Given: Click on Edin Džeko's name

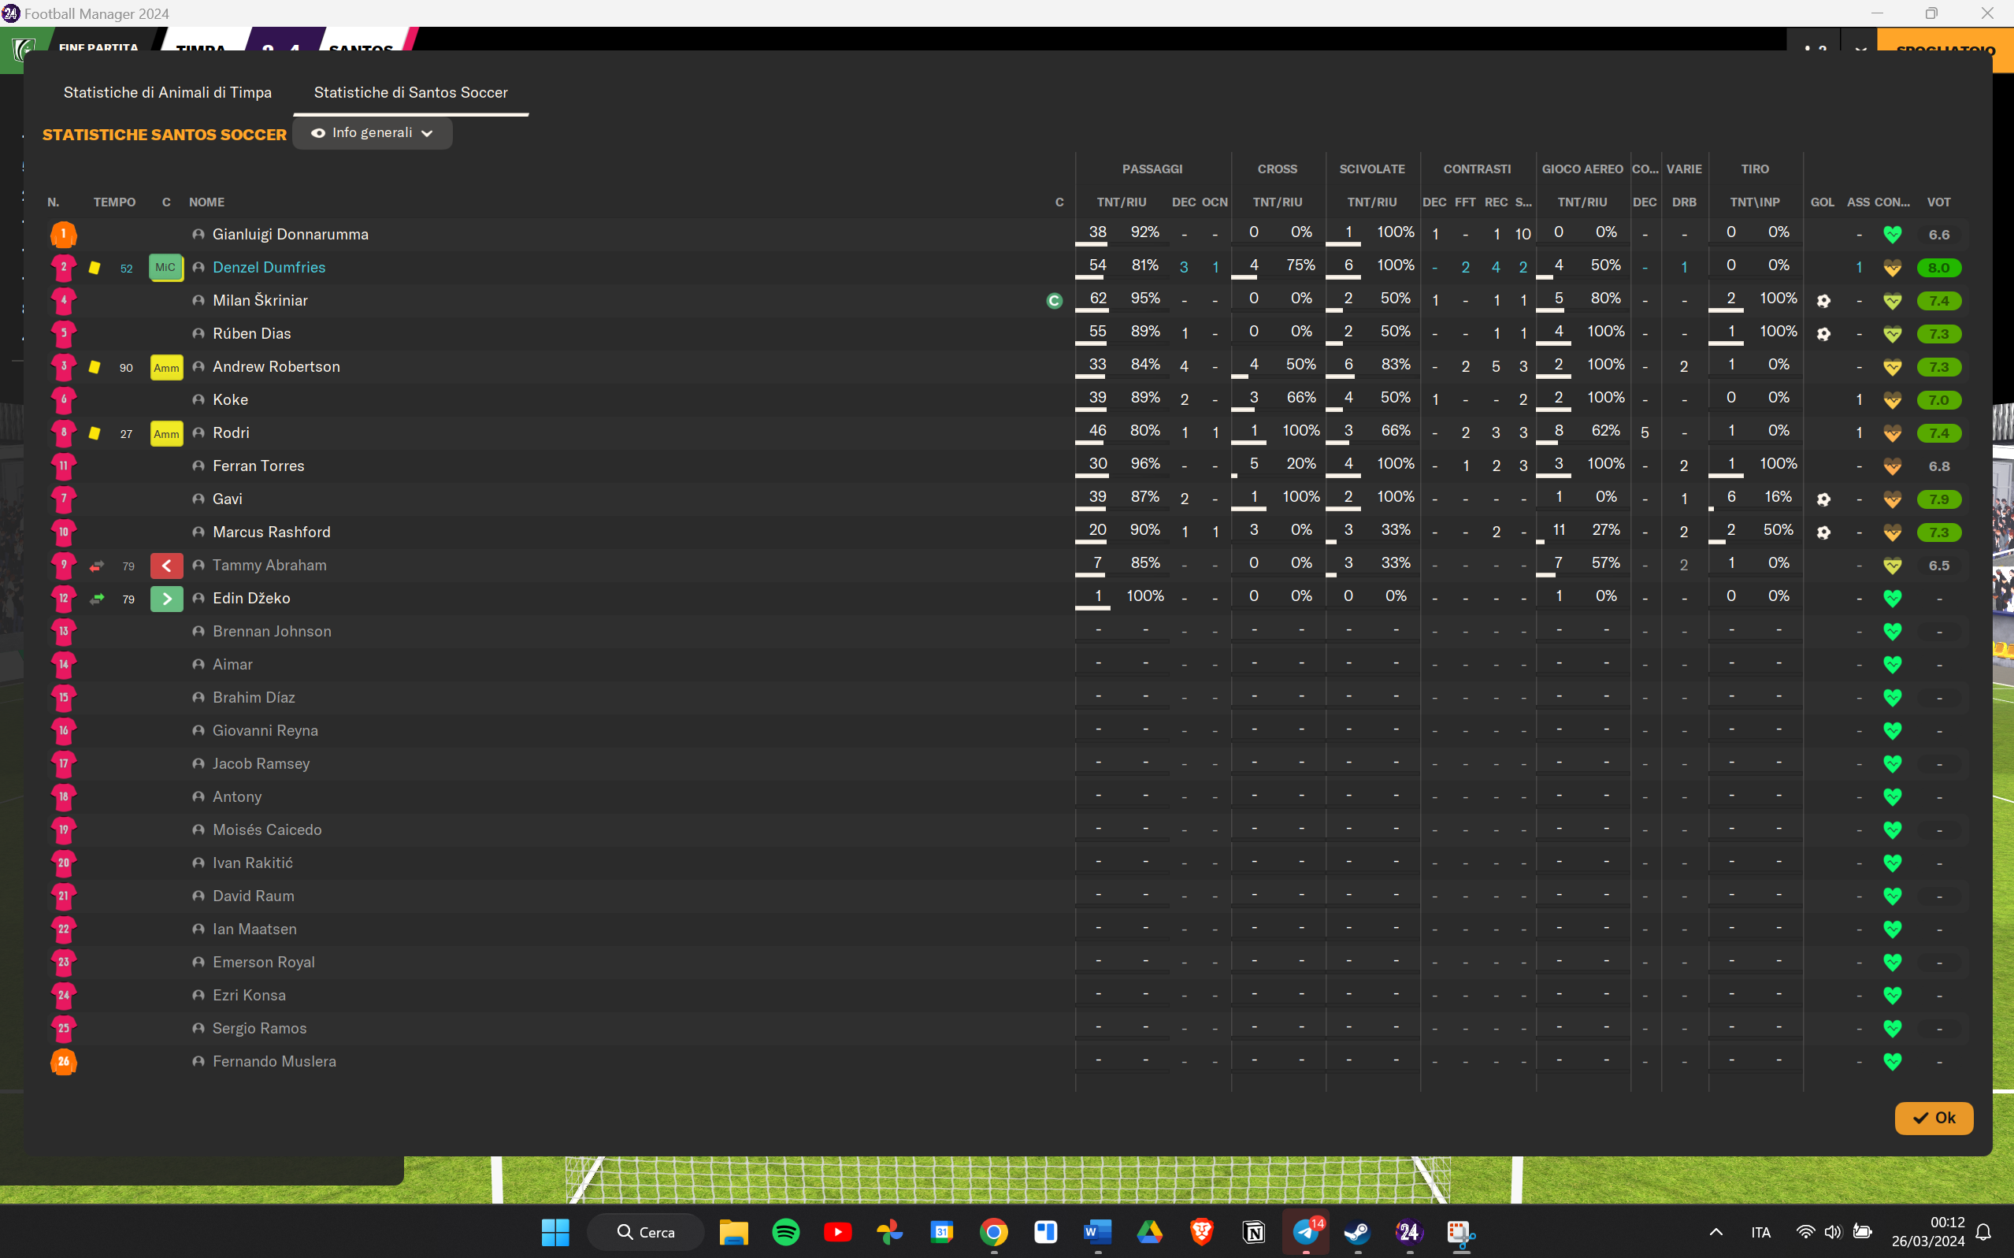Looking at the screenshot, I should [x=251, y=598].
